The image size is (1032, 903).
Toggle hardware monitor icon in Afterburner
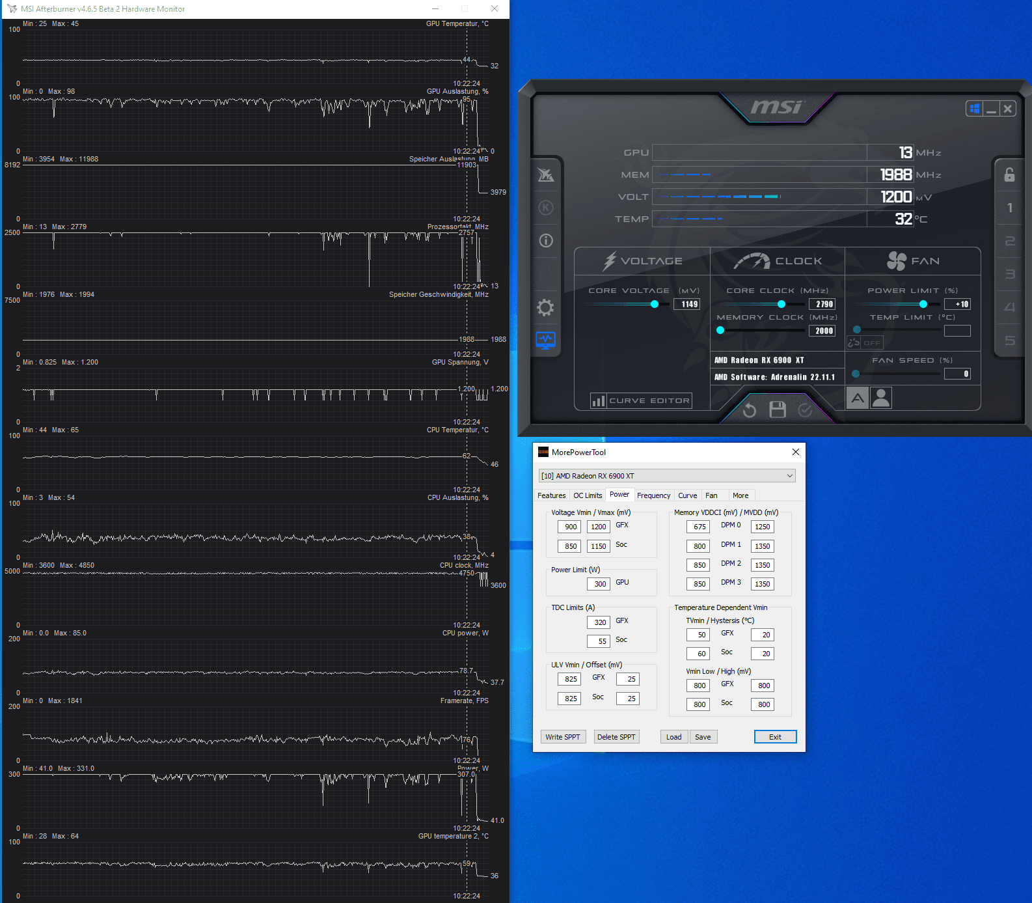click(x=545, y=340)
